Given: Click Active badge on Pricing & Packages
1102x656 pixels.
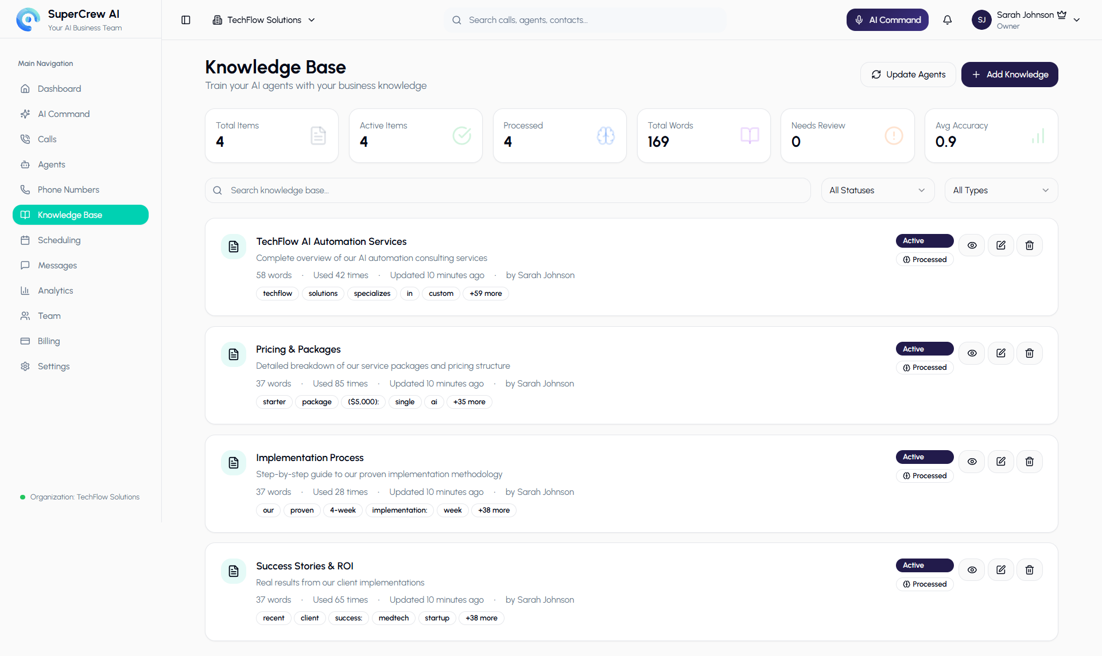Looking at the screenshot, I should [x=925, y=349].
